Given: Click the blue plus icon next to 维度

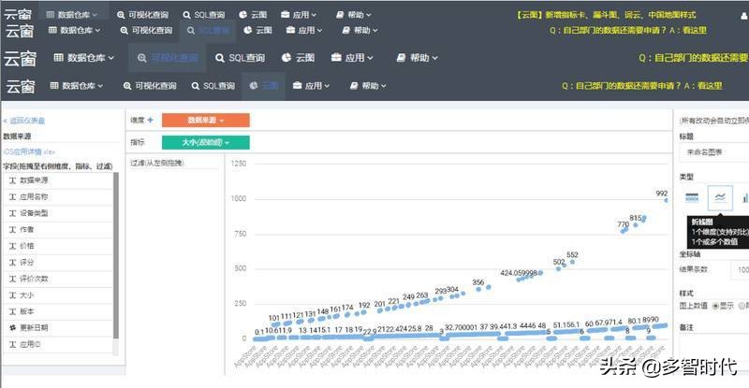Looking at the screenshot, I should tap(150, 121).
